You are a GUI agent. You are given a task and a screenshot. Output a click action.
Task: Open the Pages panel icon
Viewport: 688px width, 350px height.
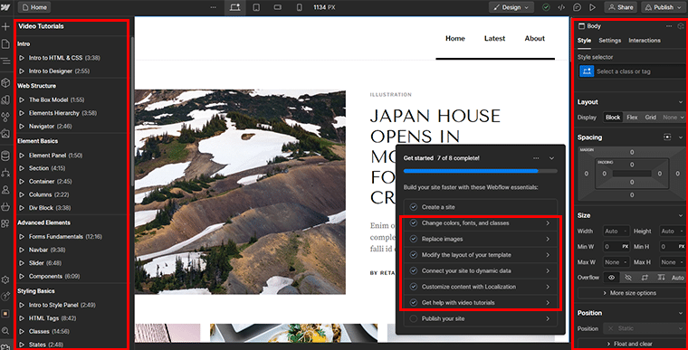point(5,43)
